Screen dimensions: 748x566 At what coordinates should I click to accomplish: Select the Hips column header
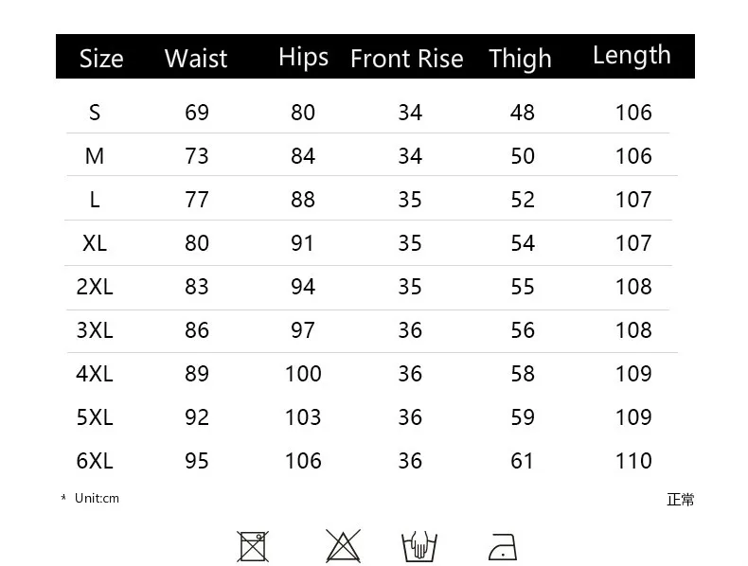click(303, 58)
